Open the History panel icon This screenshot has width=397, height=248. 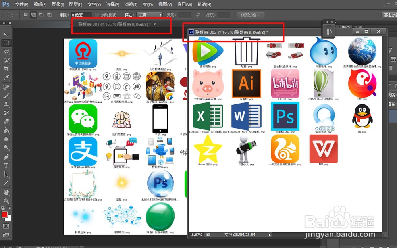click(329, 32)
